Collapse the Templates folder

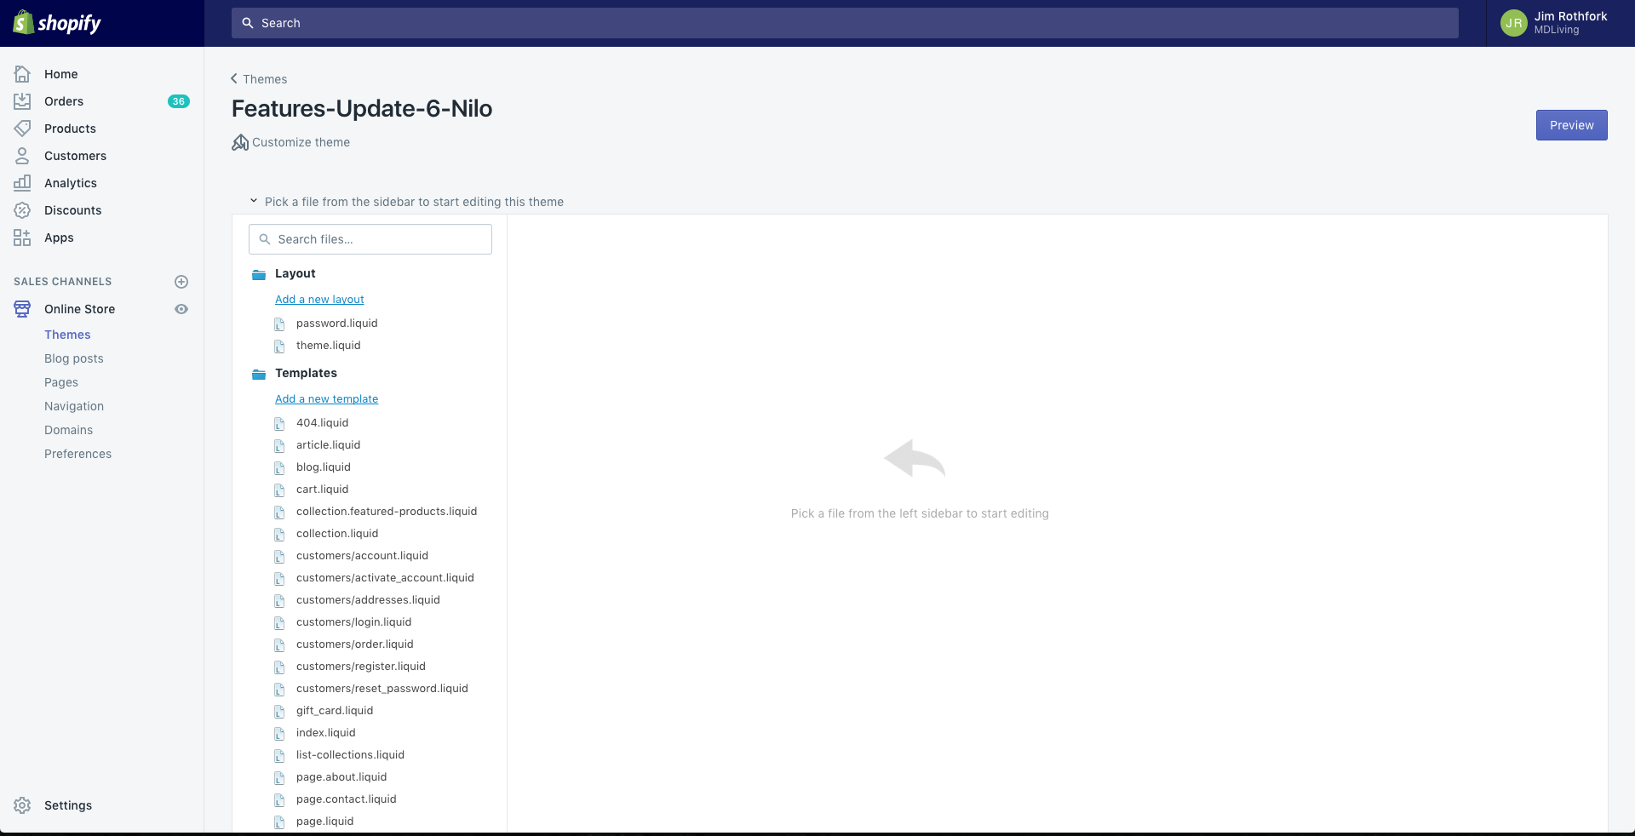(259, 374)
